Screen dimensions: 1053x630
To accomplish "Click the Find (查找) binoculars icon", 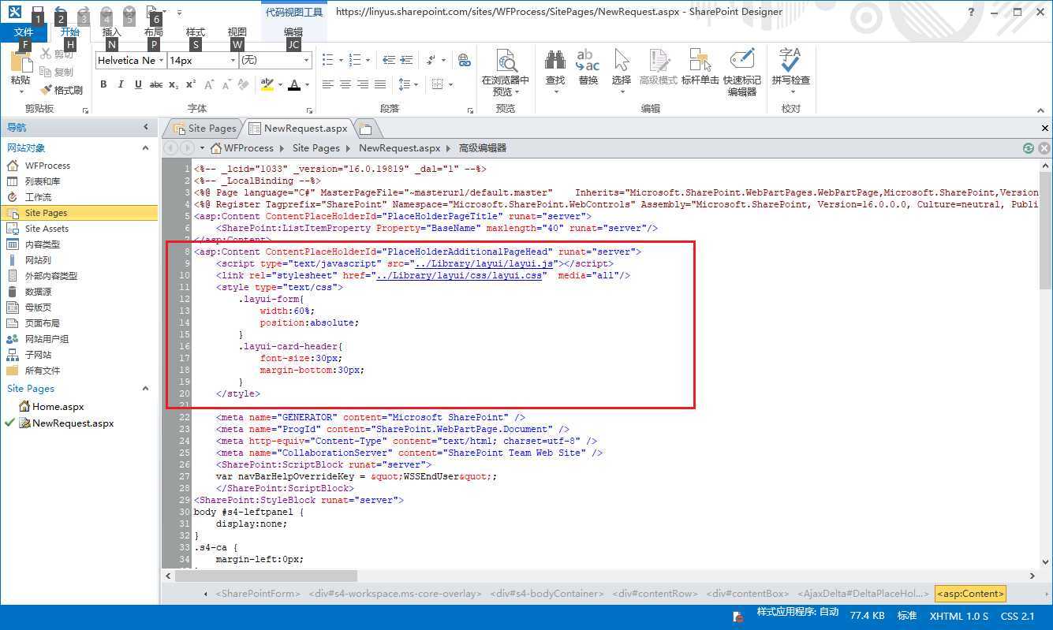I will pos(555,62).
